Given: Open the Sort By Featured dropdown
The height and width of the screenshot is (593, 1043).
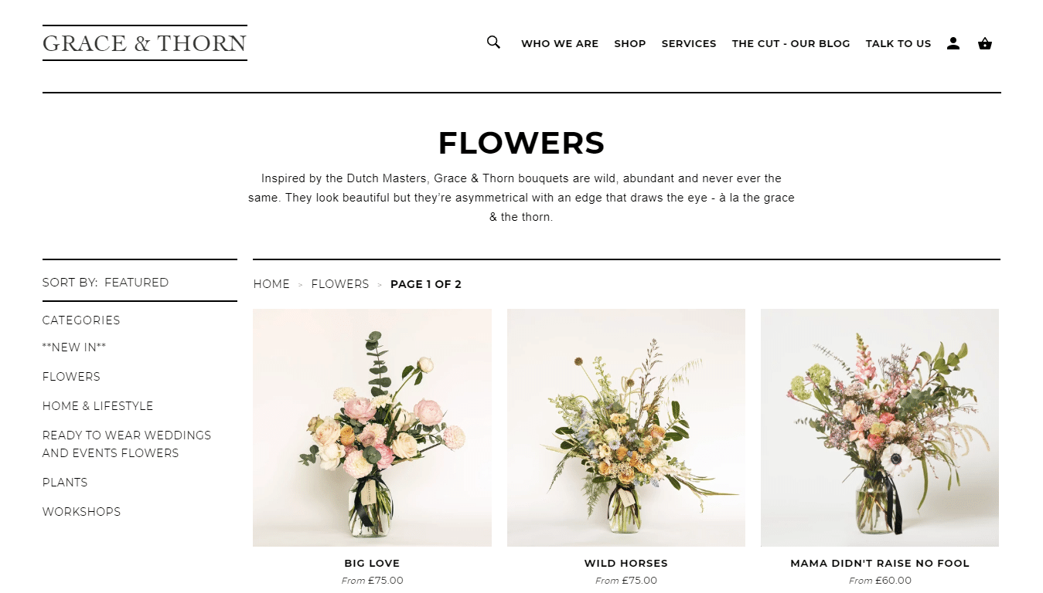Looking at the screenshot, I should click(x=105, y=283).
